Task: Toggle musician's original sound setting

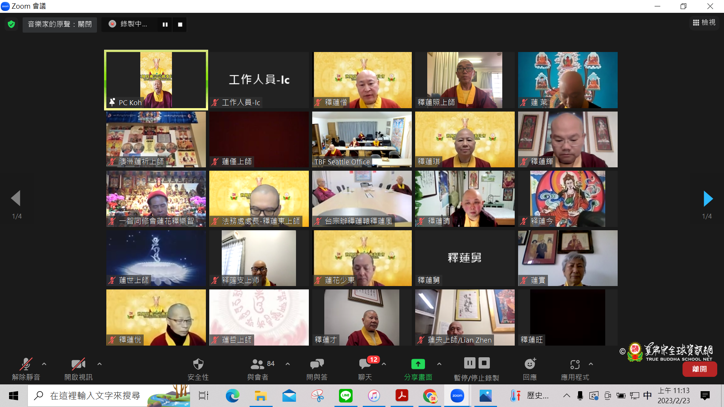Action: 60,24
